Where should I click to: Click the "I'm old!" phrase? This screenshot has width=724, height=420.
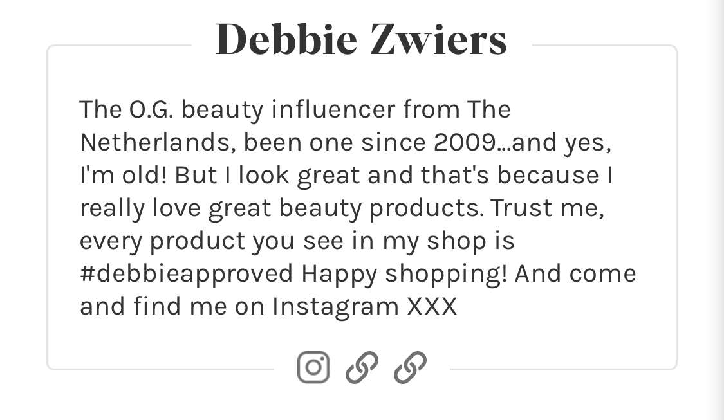(123, 176)
